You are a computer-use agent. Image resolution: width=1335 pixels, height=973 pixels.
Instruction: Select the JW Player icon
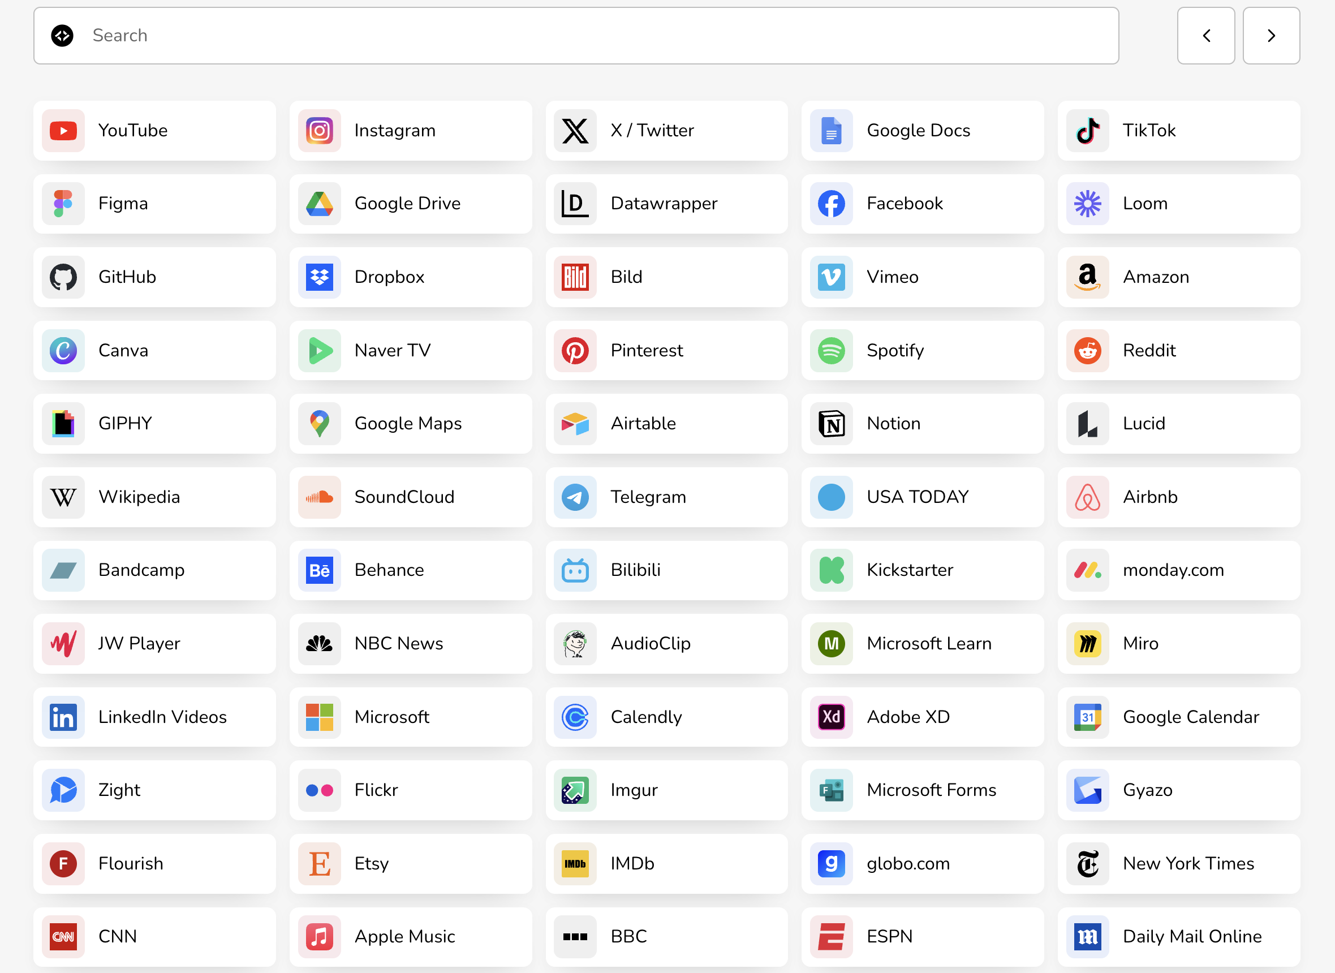coord(63,644)
